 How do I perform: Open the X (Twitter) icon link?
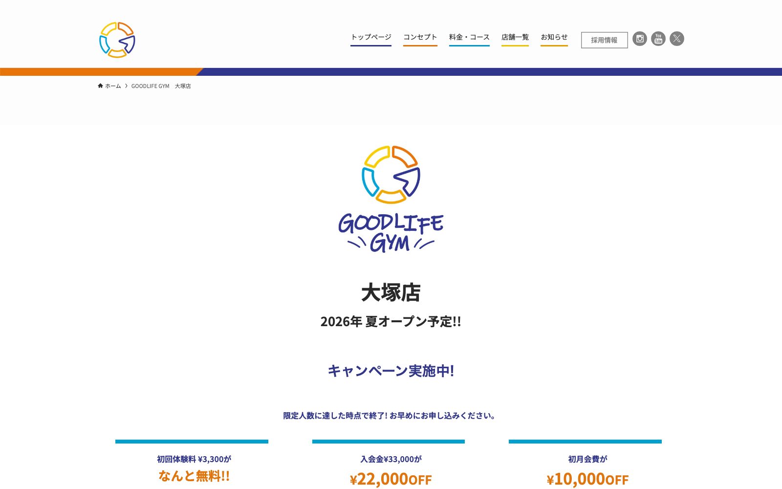(677, 39)
